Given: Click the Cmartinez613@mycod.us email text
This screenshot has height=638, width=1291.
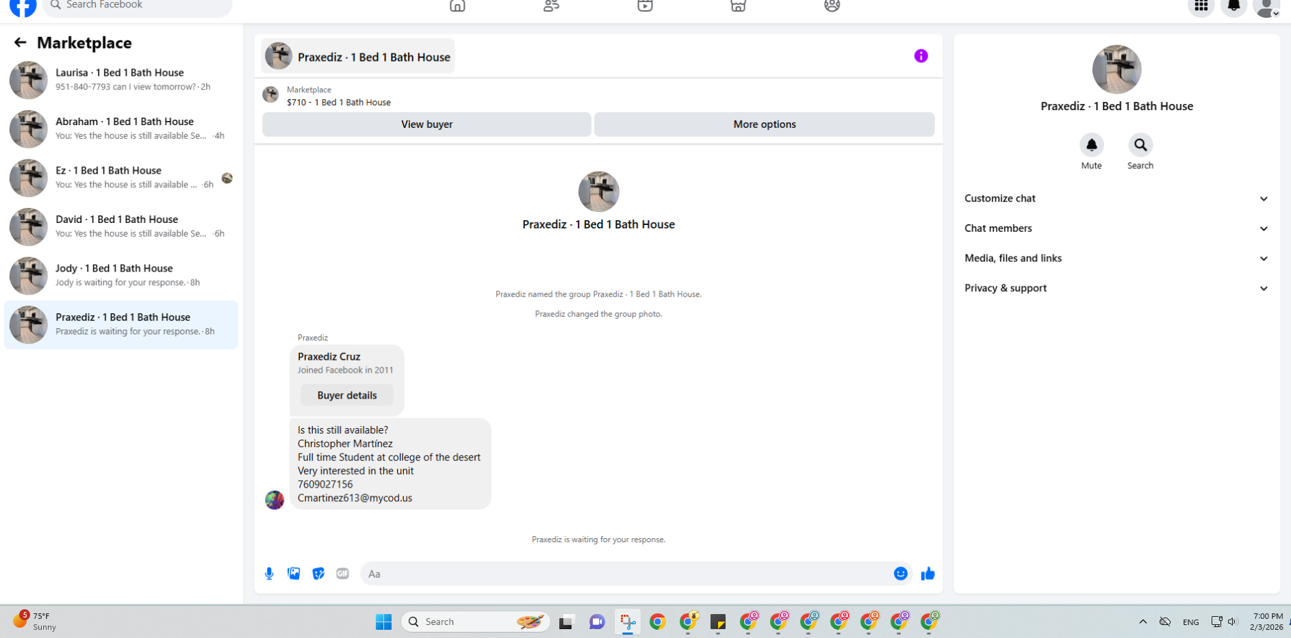Looking at the screenshot, I should click(355, 498).
